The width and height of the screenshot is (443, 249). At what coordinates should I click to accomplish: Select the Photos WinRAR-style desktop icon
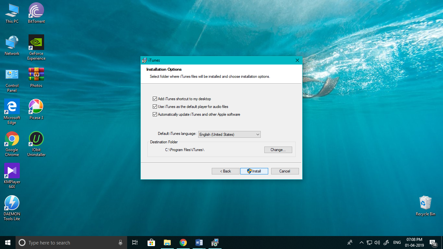point(36,77)
